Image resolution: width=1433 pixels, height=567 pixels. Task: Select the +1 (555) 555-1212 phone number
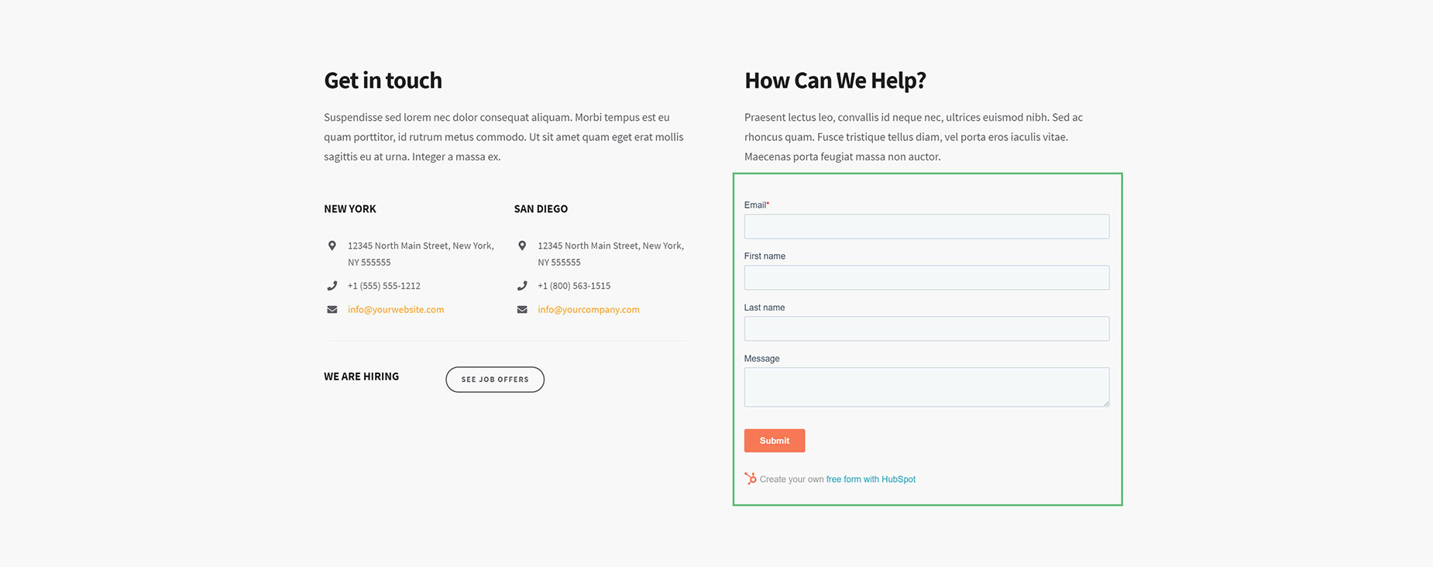384,286
